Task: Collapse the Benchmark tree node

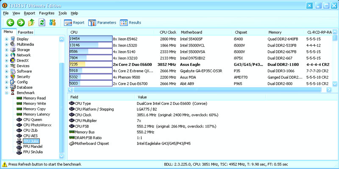Action: 6,93
